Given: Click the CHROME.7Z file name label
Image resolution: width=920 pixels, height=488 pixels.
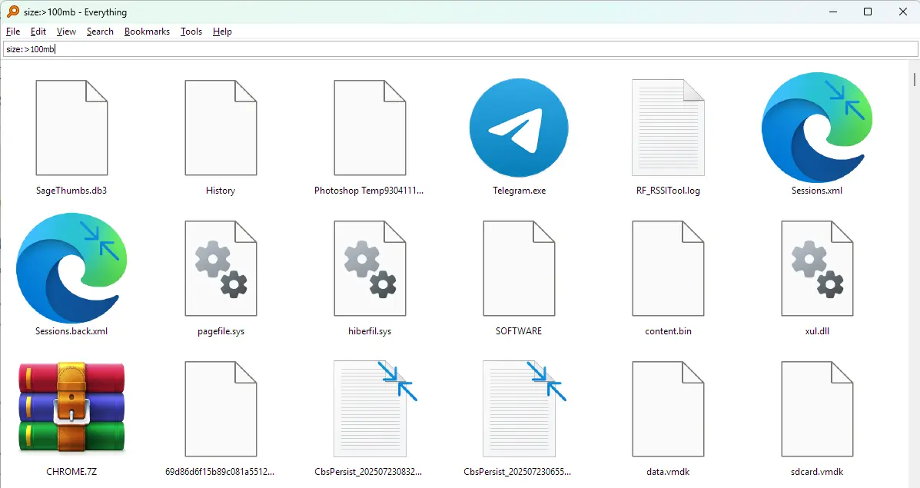Looking at the screenshot, I should 71,472.
